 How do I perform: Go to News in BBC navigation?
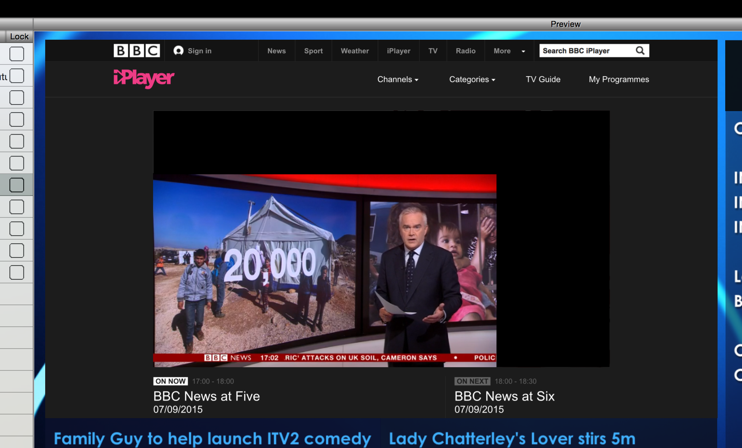click(276, 51)
